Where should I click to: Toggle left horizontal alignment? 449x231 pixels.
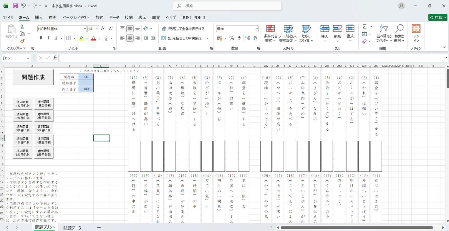pyautogui.click(x=122, y=38)
